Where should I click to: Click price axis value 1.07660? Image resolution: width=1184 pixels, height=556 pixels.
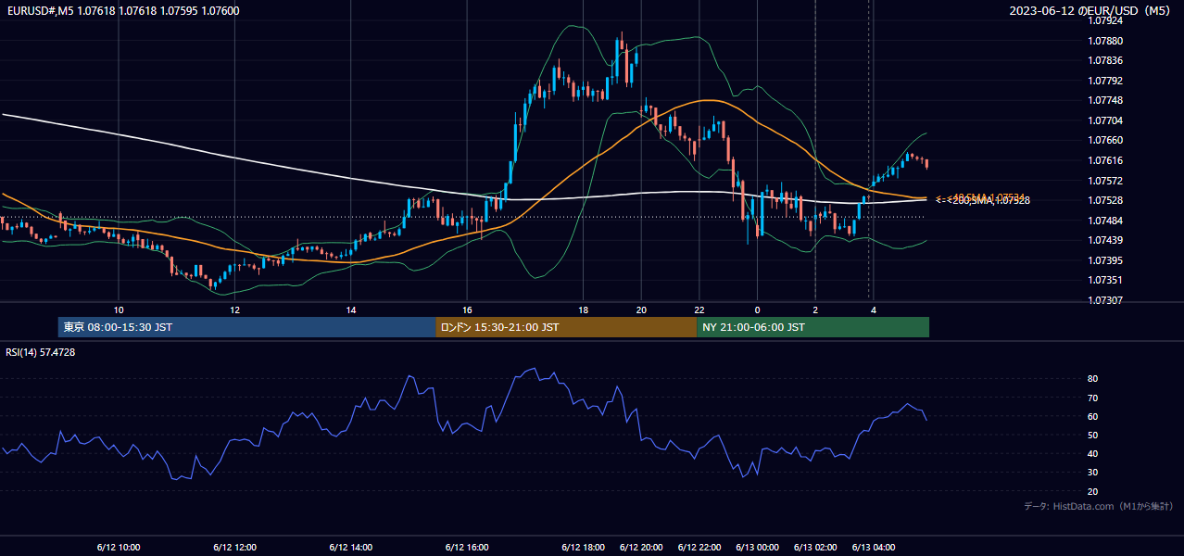(x=1104, y=140)
